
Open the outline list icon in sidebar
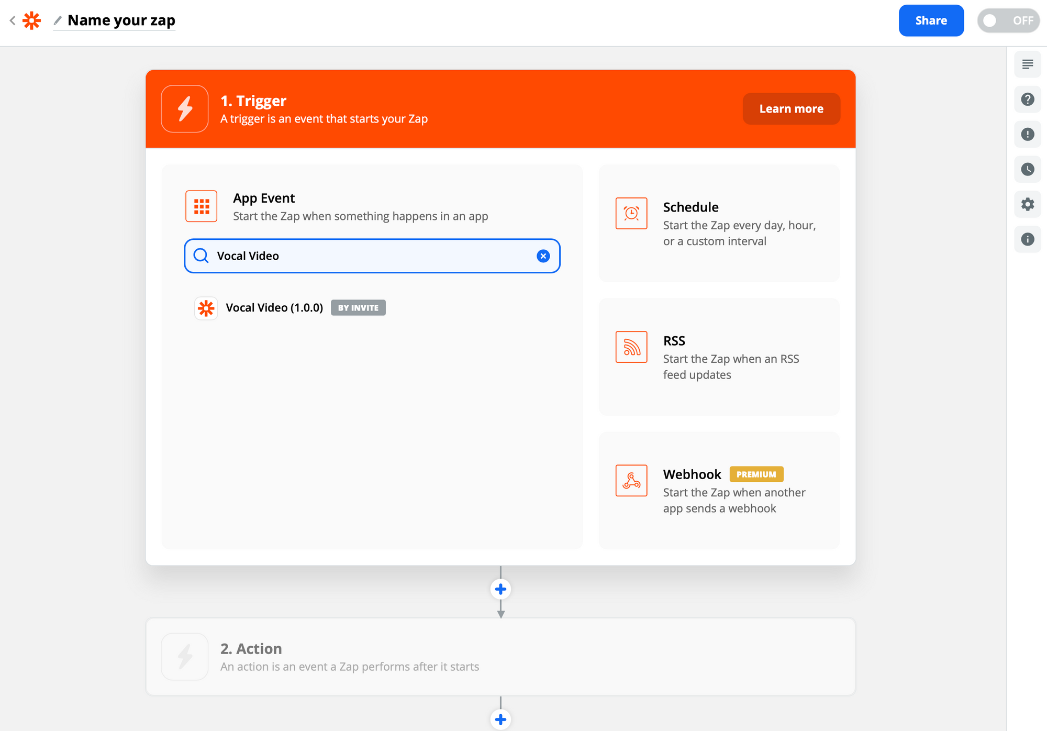coord(1027,64)
